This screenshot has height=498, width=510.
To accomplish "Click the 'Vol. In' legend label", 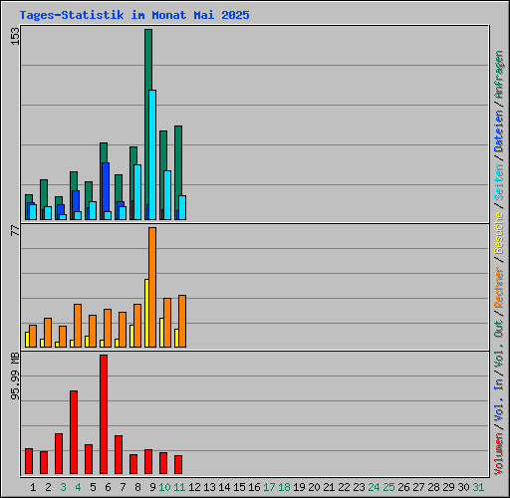I will pyautogui.click(x=499, y=401).
